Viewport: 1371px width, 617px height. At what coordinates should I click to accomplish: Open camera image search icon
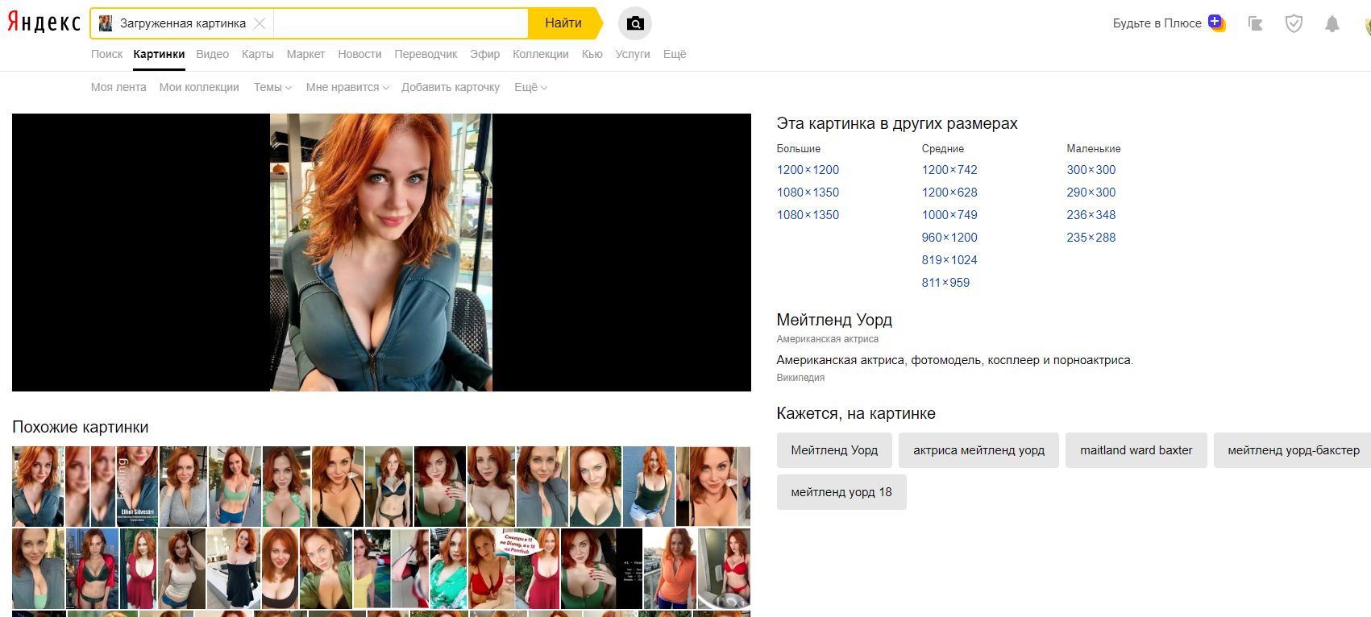[635, 23]
